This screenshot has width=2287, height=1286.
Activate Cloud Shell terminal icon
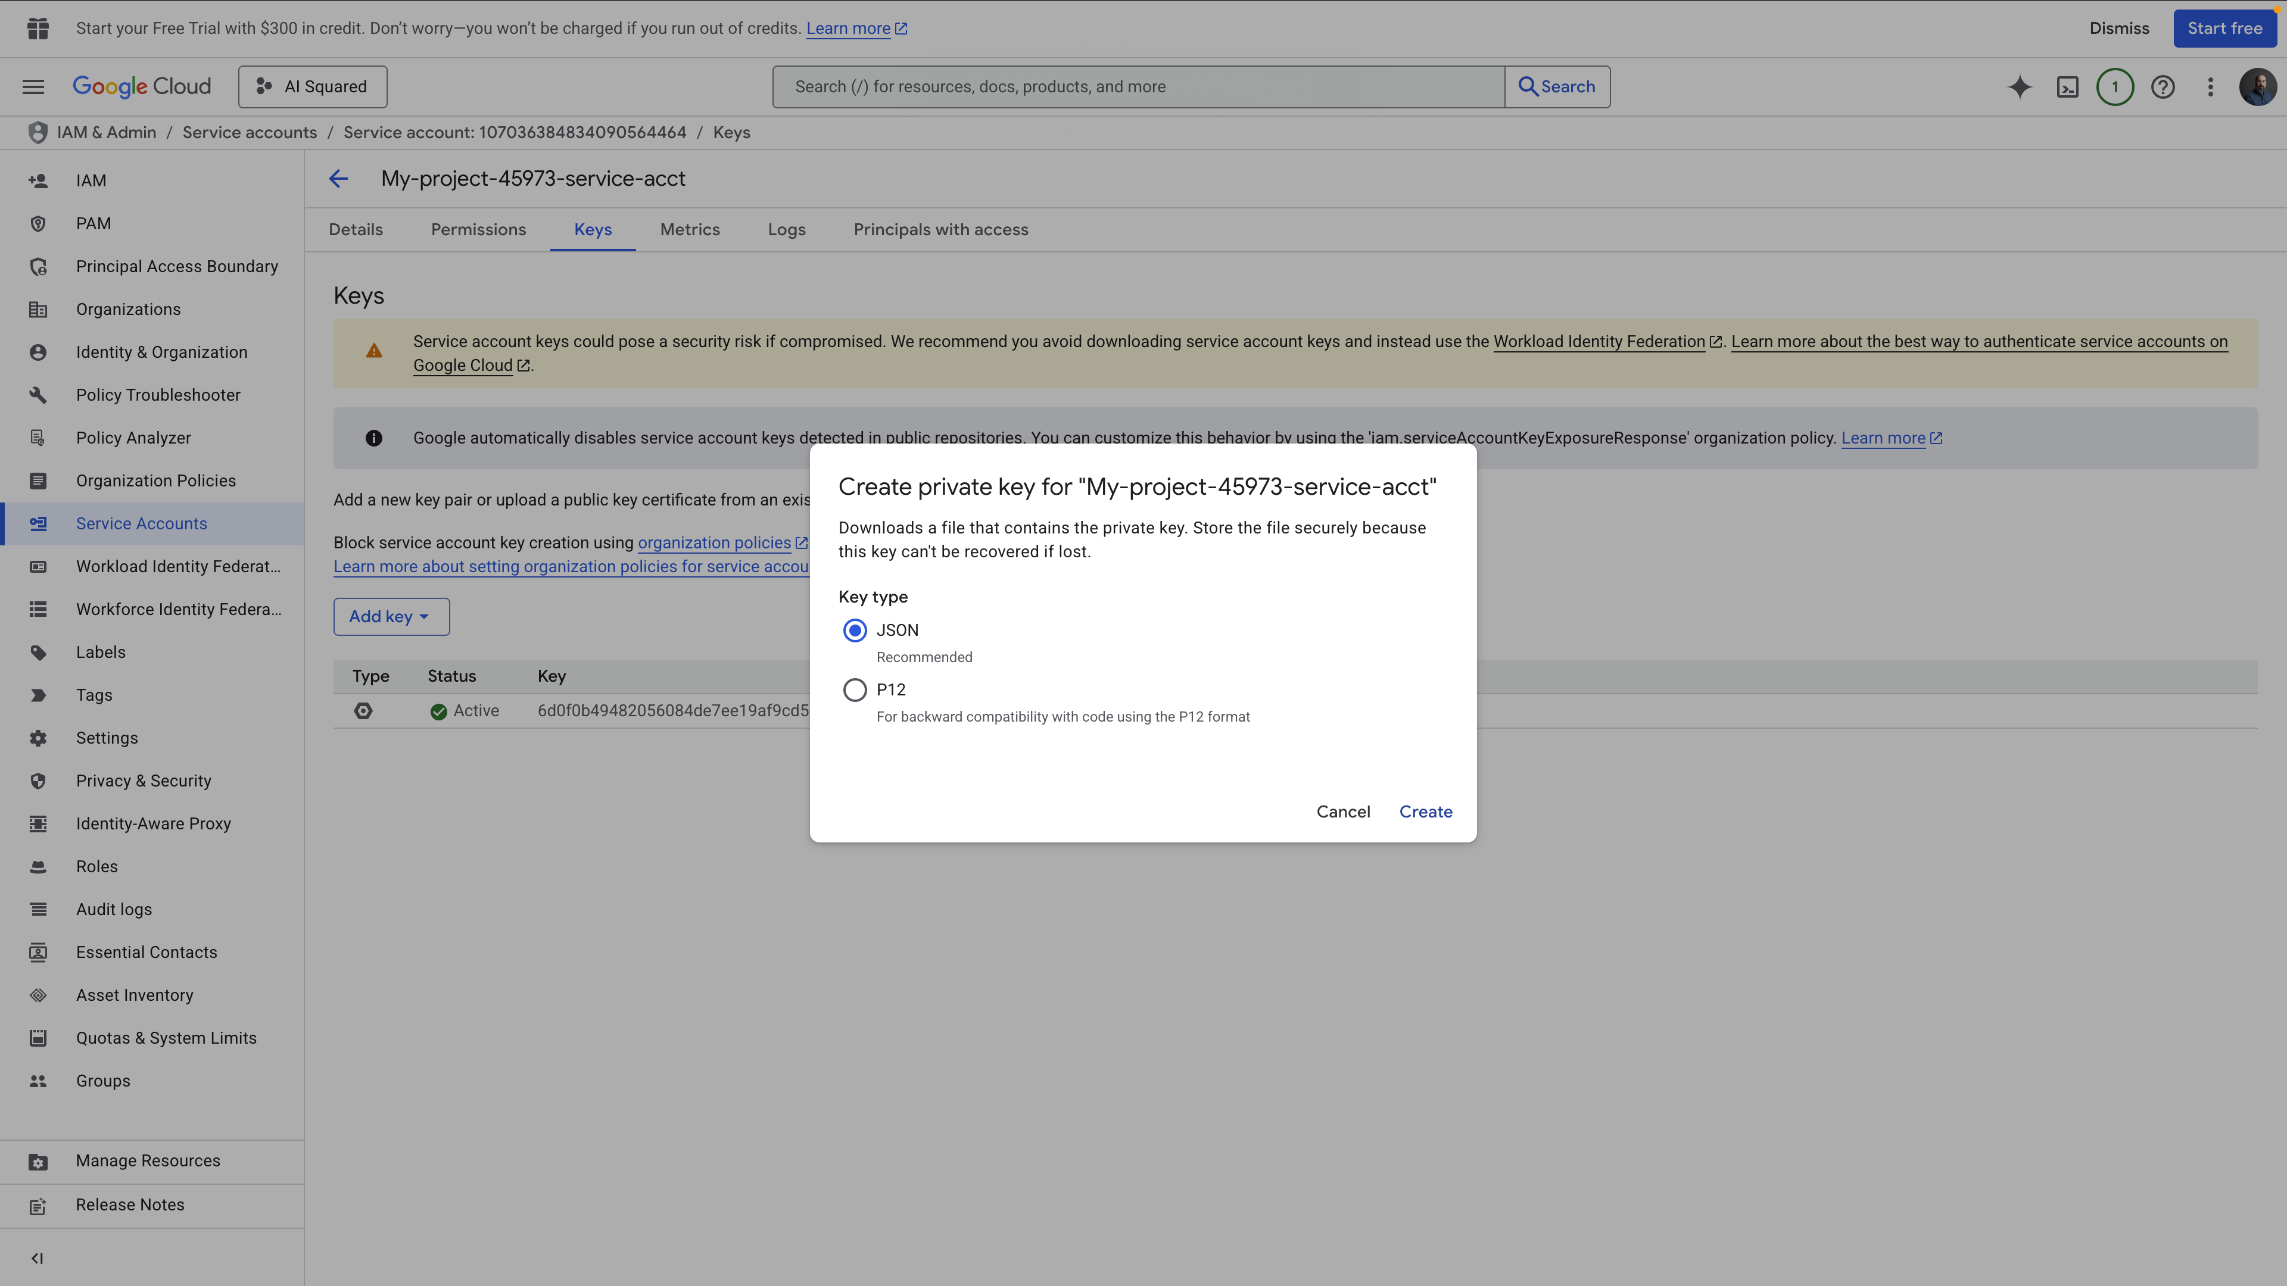2068,86
